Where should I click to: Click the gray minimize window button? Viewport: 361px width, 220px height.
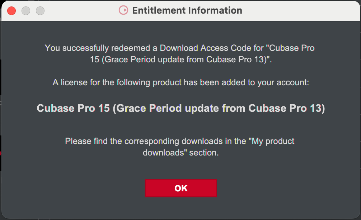click(x=26, y=11)
